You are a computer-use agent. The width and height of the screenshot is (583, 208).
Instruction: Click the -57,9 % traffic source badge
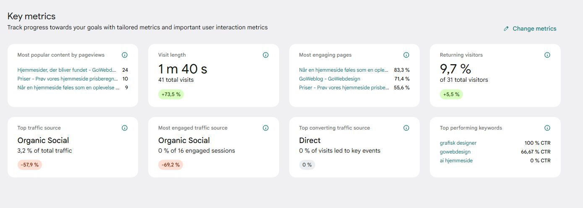(30, 165)
